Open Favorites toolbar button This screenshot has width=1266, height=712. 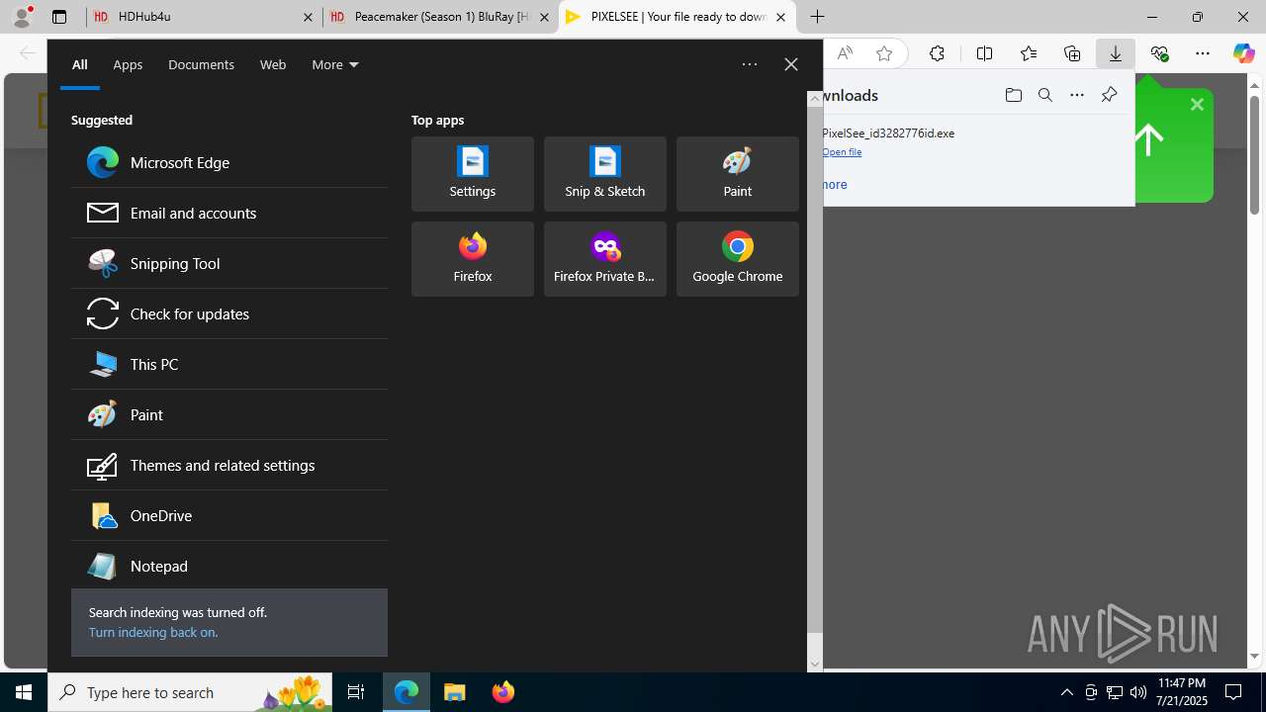(1029, 53)
